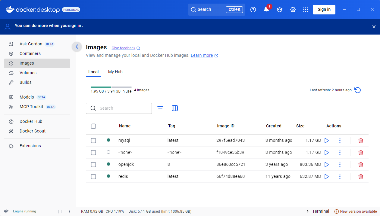Open the apps grid icon
This screenshot has width=380, height=216.
[x=306, y=10]
